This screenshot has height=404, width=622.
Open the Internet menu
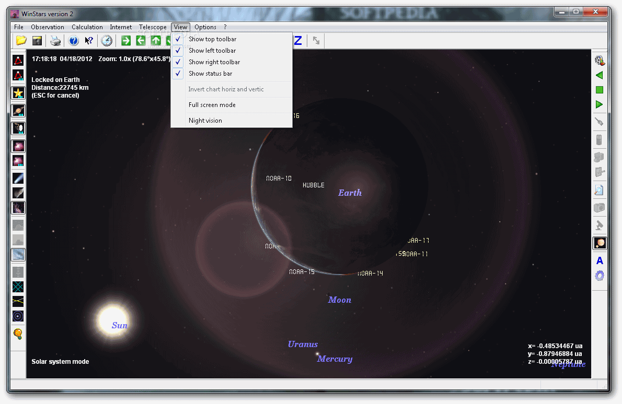tap(121, 27)
